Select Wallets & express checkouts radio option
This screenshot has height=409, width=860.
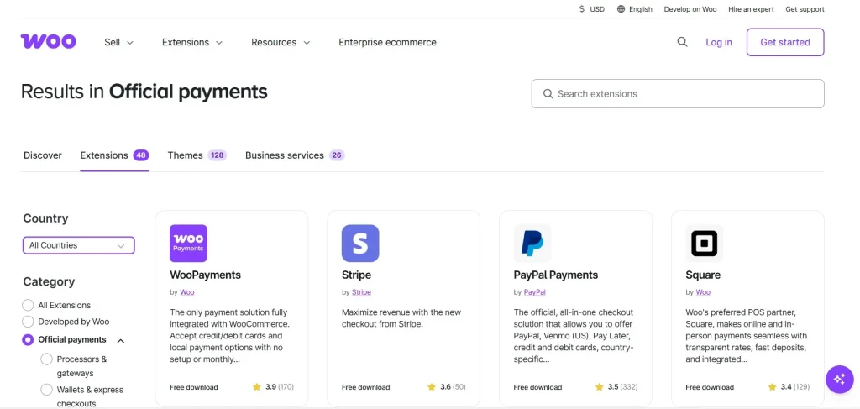pyautogui.click(x=47, y=390)
